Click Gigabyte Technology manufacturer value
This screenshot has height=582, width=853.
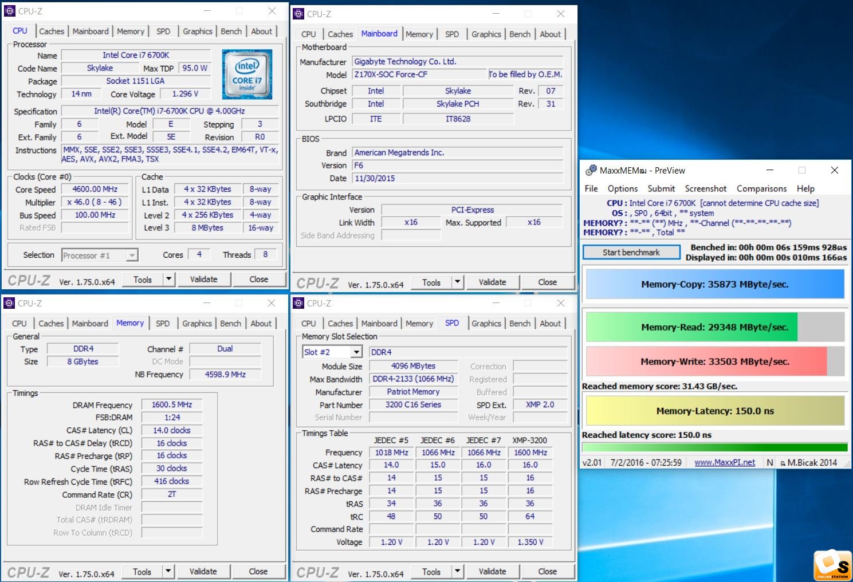click(458, 61)
